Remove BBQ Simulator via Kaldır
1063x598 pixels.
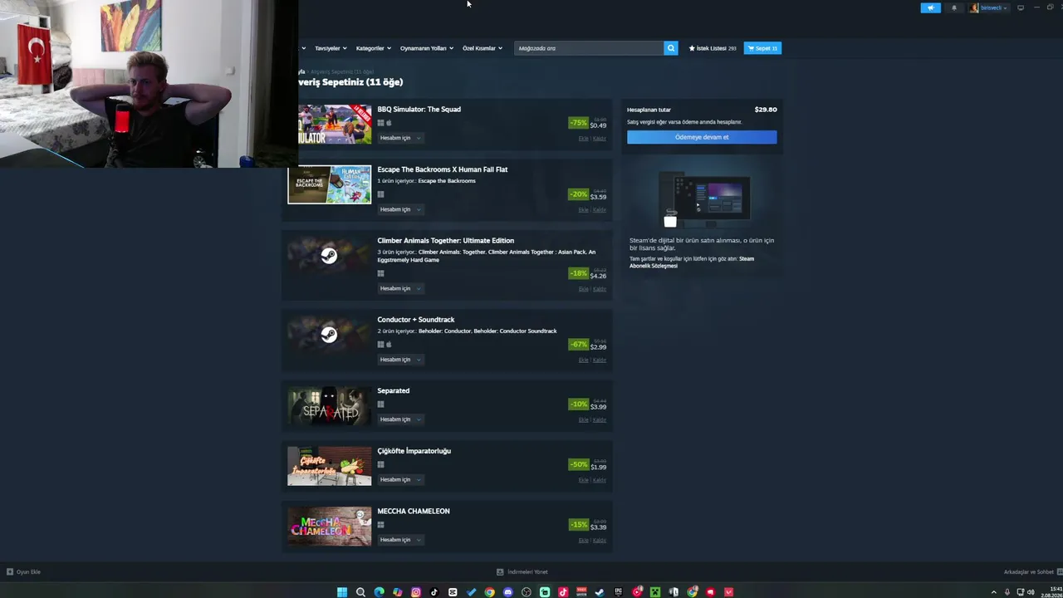[x=600, y=139]
